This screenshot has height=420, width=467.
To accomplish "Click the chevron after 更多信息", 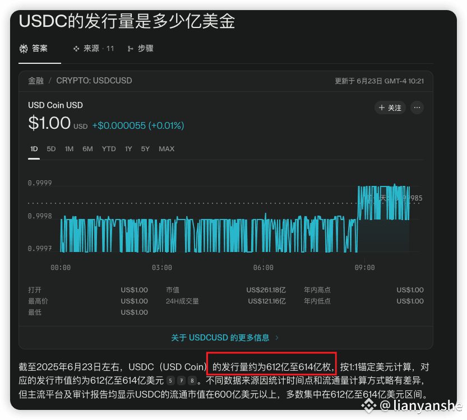I will point(277,338).
